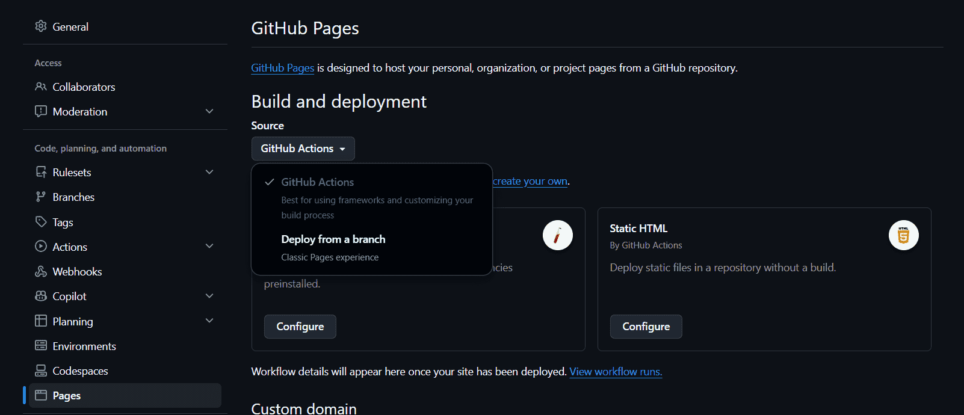Click the Webhooks icon

pos(41,271)
